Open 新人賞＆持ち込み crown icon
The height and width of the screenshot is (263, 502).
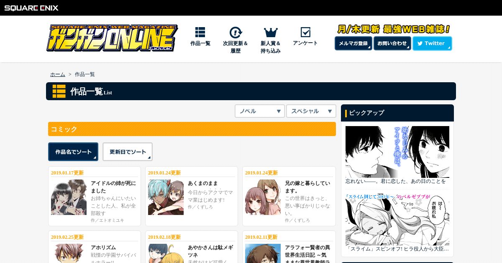(x=271, y=33)
